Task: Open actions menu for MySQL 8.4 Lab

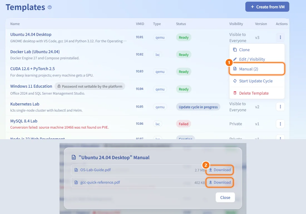Action: (x=280, y=124)
